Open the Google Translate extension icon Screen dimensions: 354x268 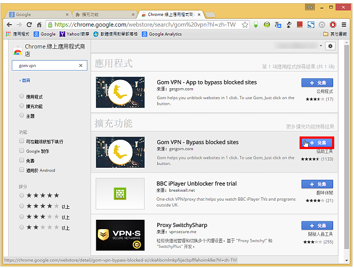[278, 25]
